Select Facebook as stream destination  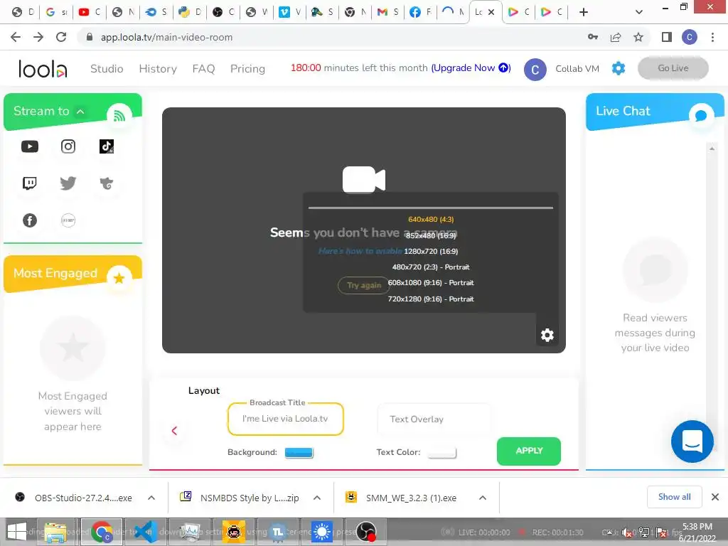(30, 220)
